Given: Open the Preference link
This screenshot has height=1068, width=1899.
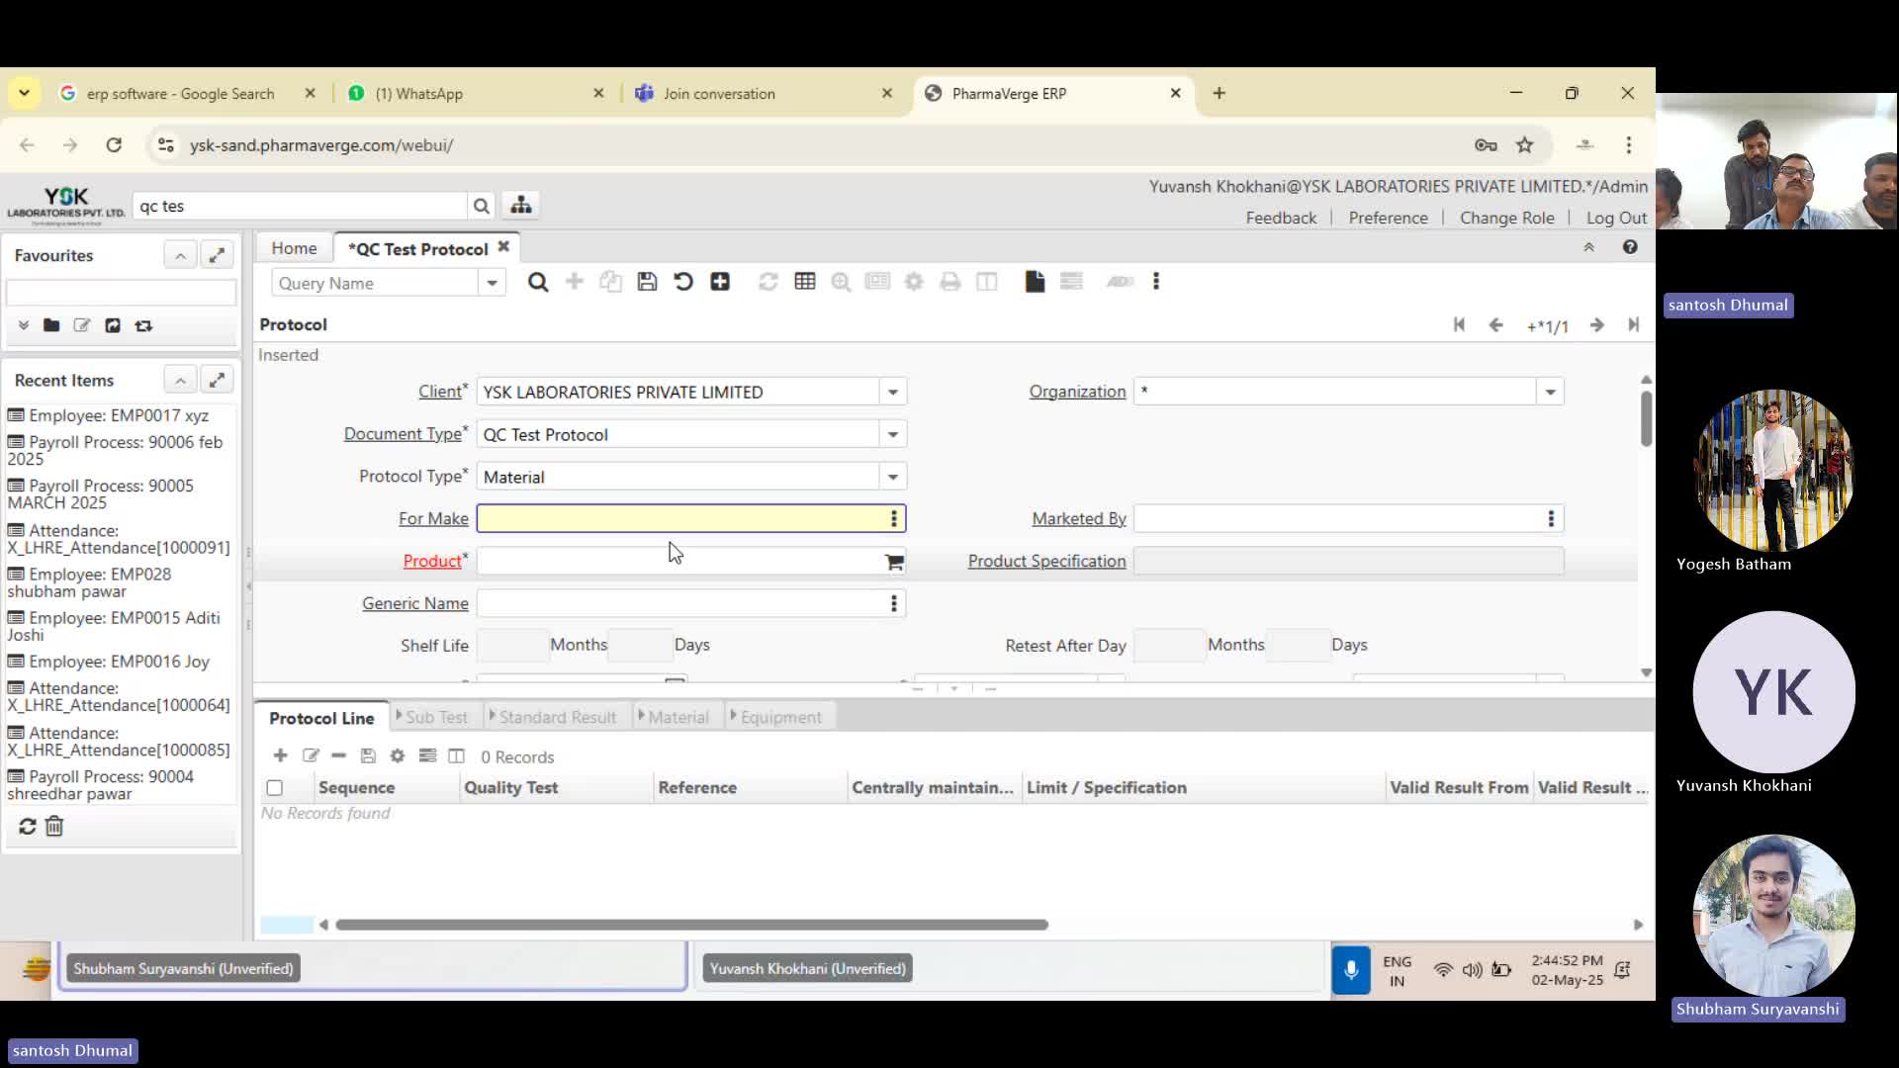Looking at the screenshot, I should [1388, 218].
